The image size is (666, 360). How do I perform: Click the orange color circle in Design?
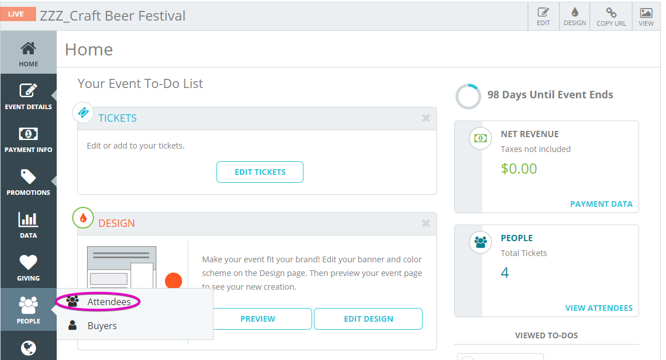[174, 281]
